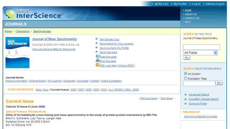Viewport: 230px width, 129px height.
Task: Open the Product Information link
Action: (x=16, y=81)
